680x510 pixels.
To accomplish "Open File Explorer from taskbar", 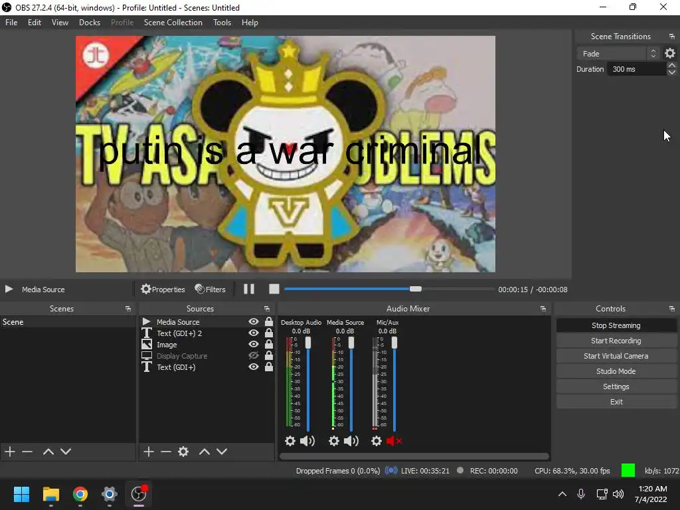I will 50,494.
